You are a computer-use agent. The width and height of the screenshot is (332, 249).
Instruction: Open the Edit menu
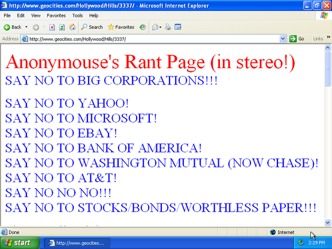(21, 16)
